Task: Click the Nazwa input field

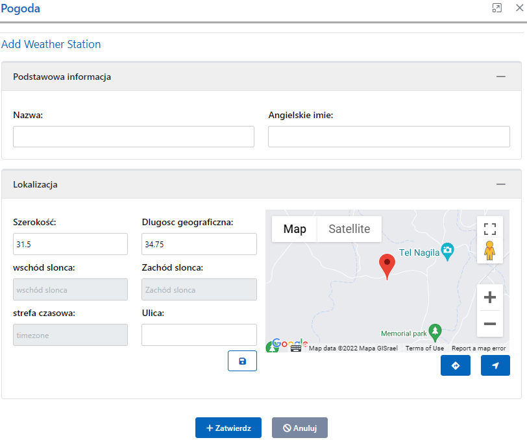Action: pyautogui.click(x=134, y=136)
